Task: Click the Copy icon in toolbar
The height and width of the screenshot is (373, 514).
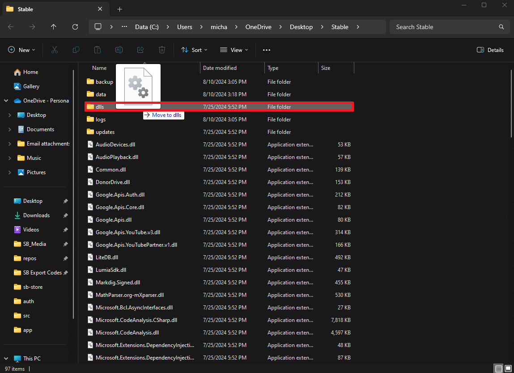Action: pos(76,50)
